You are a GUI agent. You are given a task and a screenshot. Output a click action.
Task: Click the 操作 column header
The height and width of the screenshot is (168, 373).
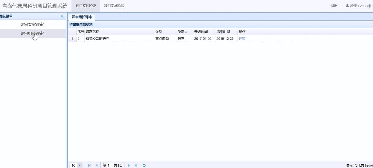pyautogui.click(x=272, y=32)
